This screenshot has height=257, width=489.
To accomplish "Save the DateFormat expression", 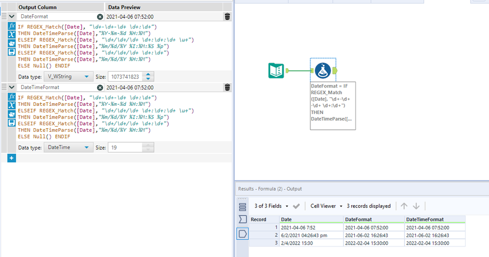I will coord(12,52).
